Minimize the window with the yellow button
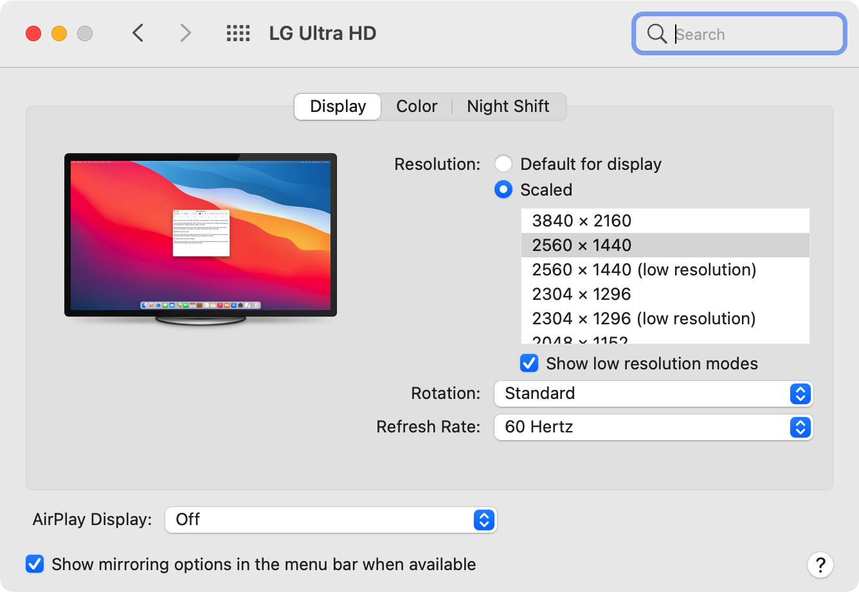This screenshot has height=592, width=859. pyautogui.click(x=59, y=33)
